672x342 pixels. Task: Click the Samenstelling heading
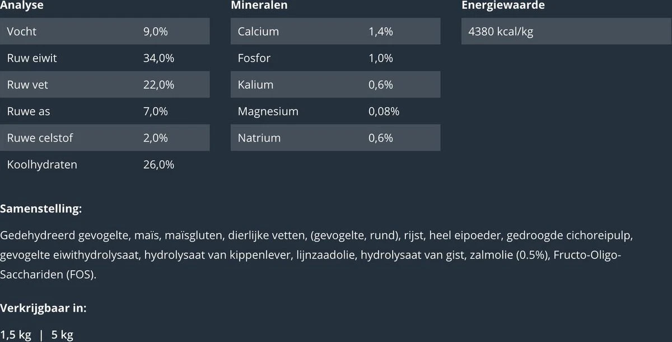[x=41, y=209]
